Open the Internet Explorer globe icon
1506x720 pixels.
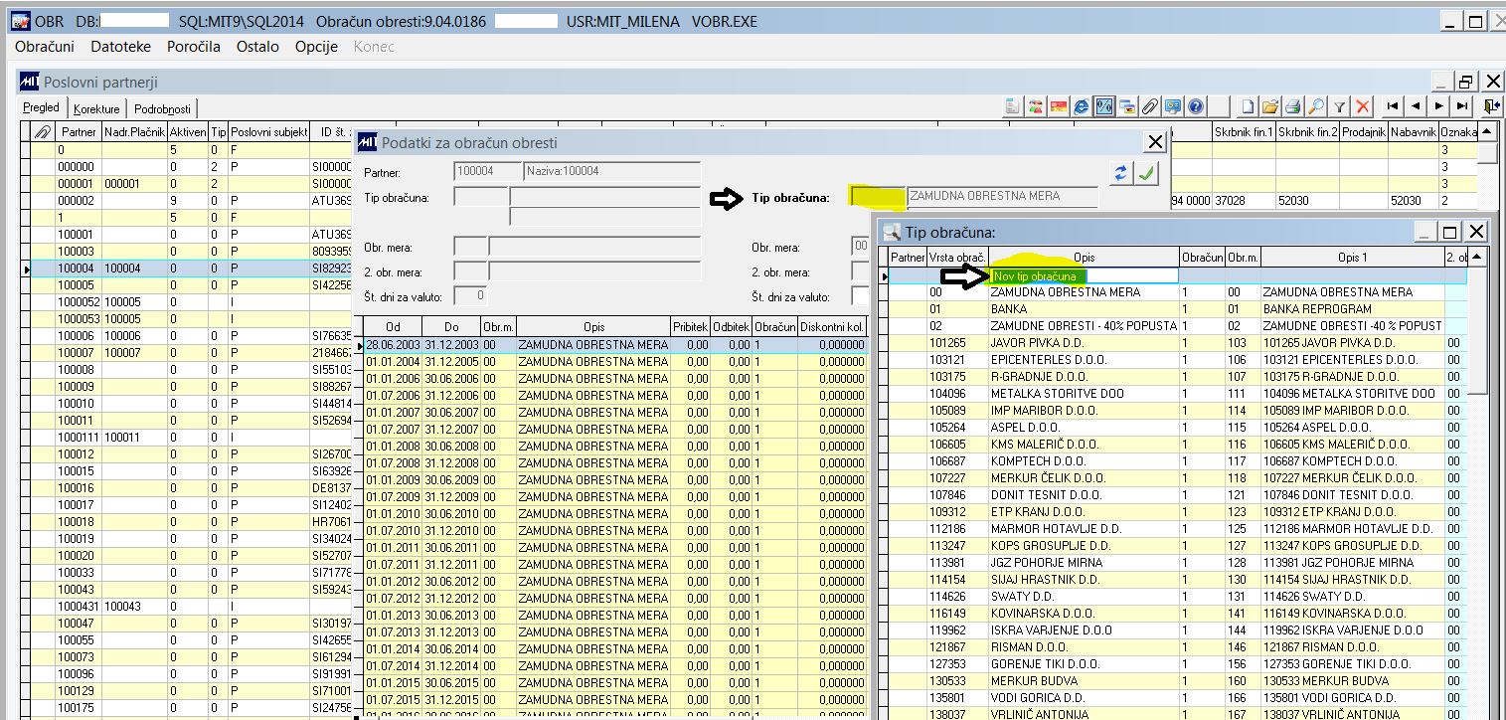(1082, 106)
